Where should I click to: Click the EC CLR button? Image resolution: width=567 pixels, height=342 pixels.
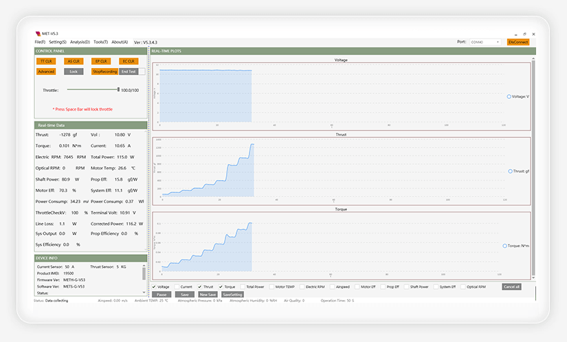(x=129, y=61)
